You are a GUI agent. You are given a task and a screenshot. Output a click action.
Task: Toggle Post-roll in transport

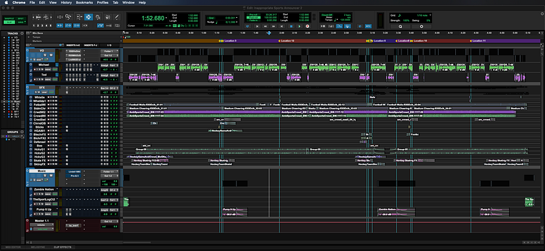coord(253,17)
